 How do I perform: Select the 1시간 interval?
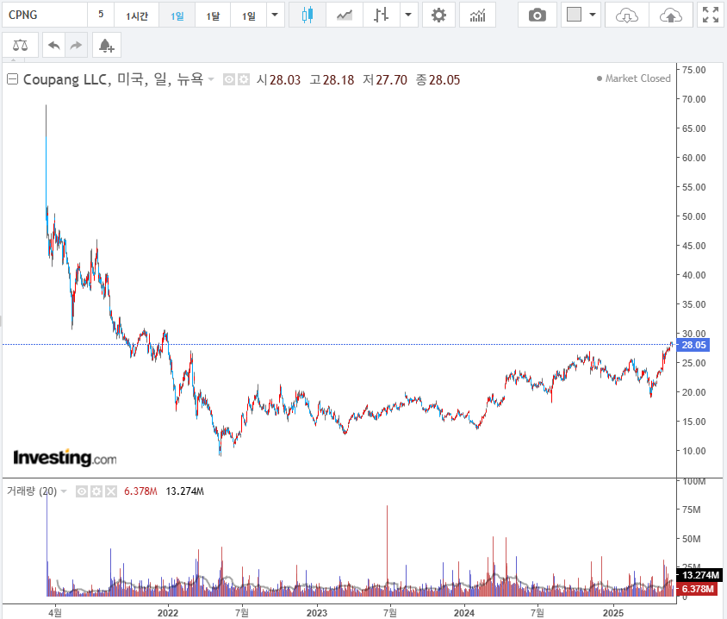137,16
